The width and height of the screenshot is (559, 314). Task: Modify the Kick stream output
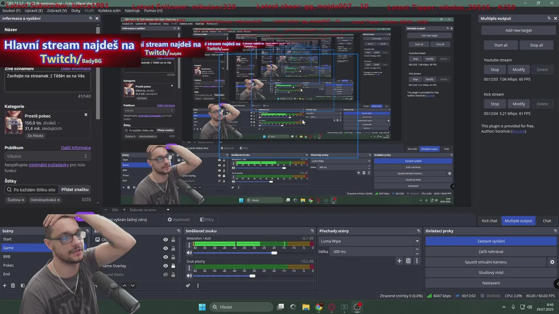click(x=518, y=104)
